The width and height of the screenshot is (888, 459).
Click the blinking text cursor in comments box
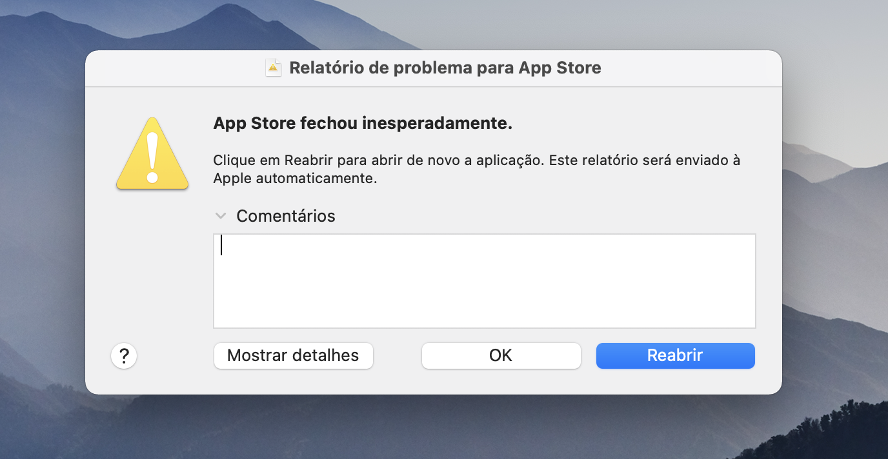coord(221,245)
